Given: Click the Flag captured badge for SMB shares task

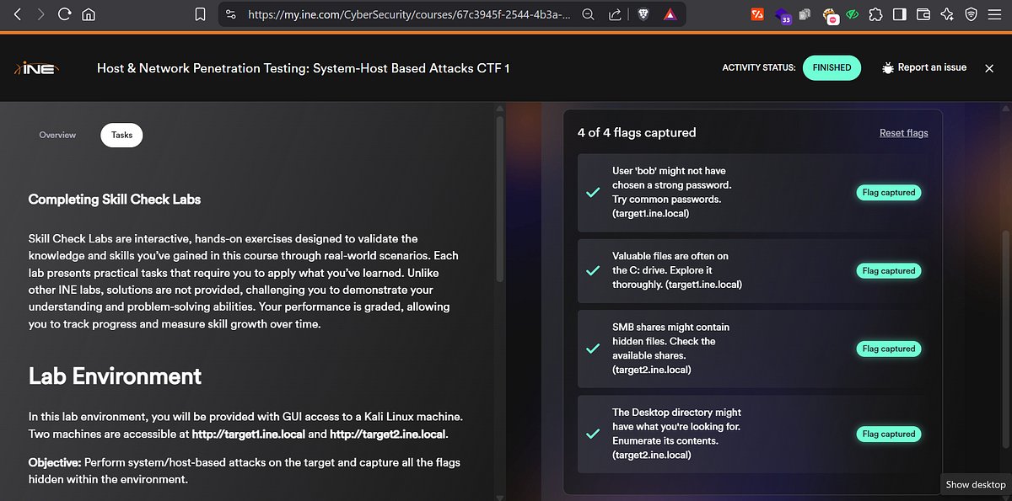Looking at the screenshot, I should click(888, 348).
